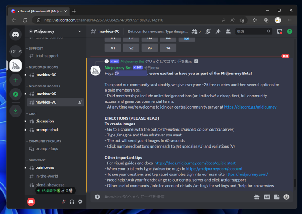Viewport: 302px width, 214px height.
Task: Select the Midjourney sailboat server icon
Action: 16,66
